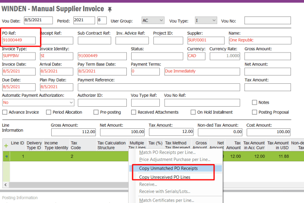Screen dimensions: 304x203
Task: Click the Invoice Date field
Action: [x=19, y=72]
